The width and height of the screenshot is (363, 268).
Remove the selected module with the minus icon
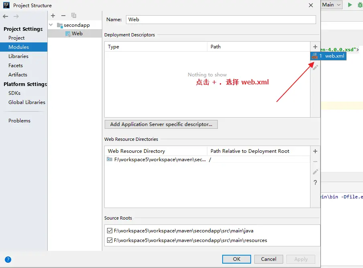point(63,16)
